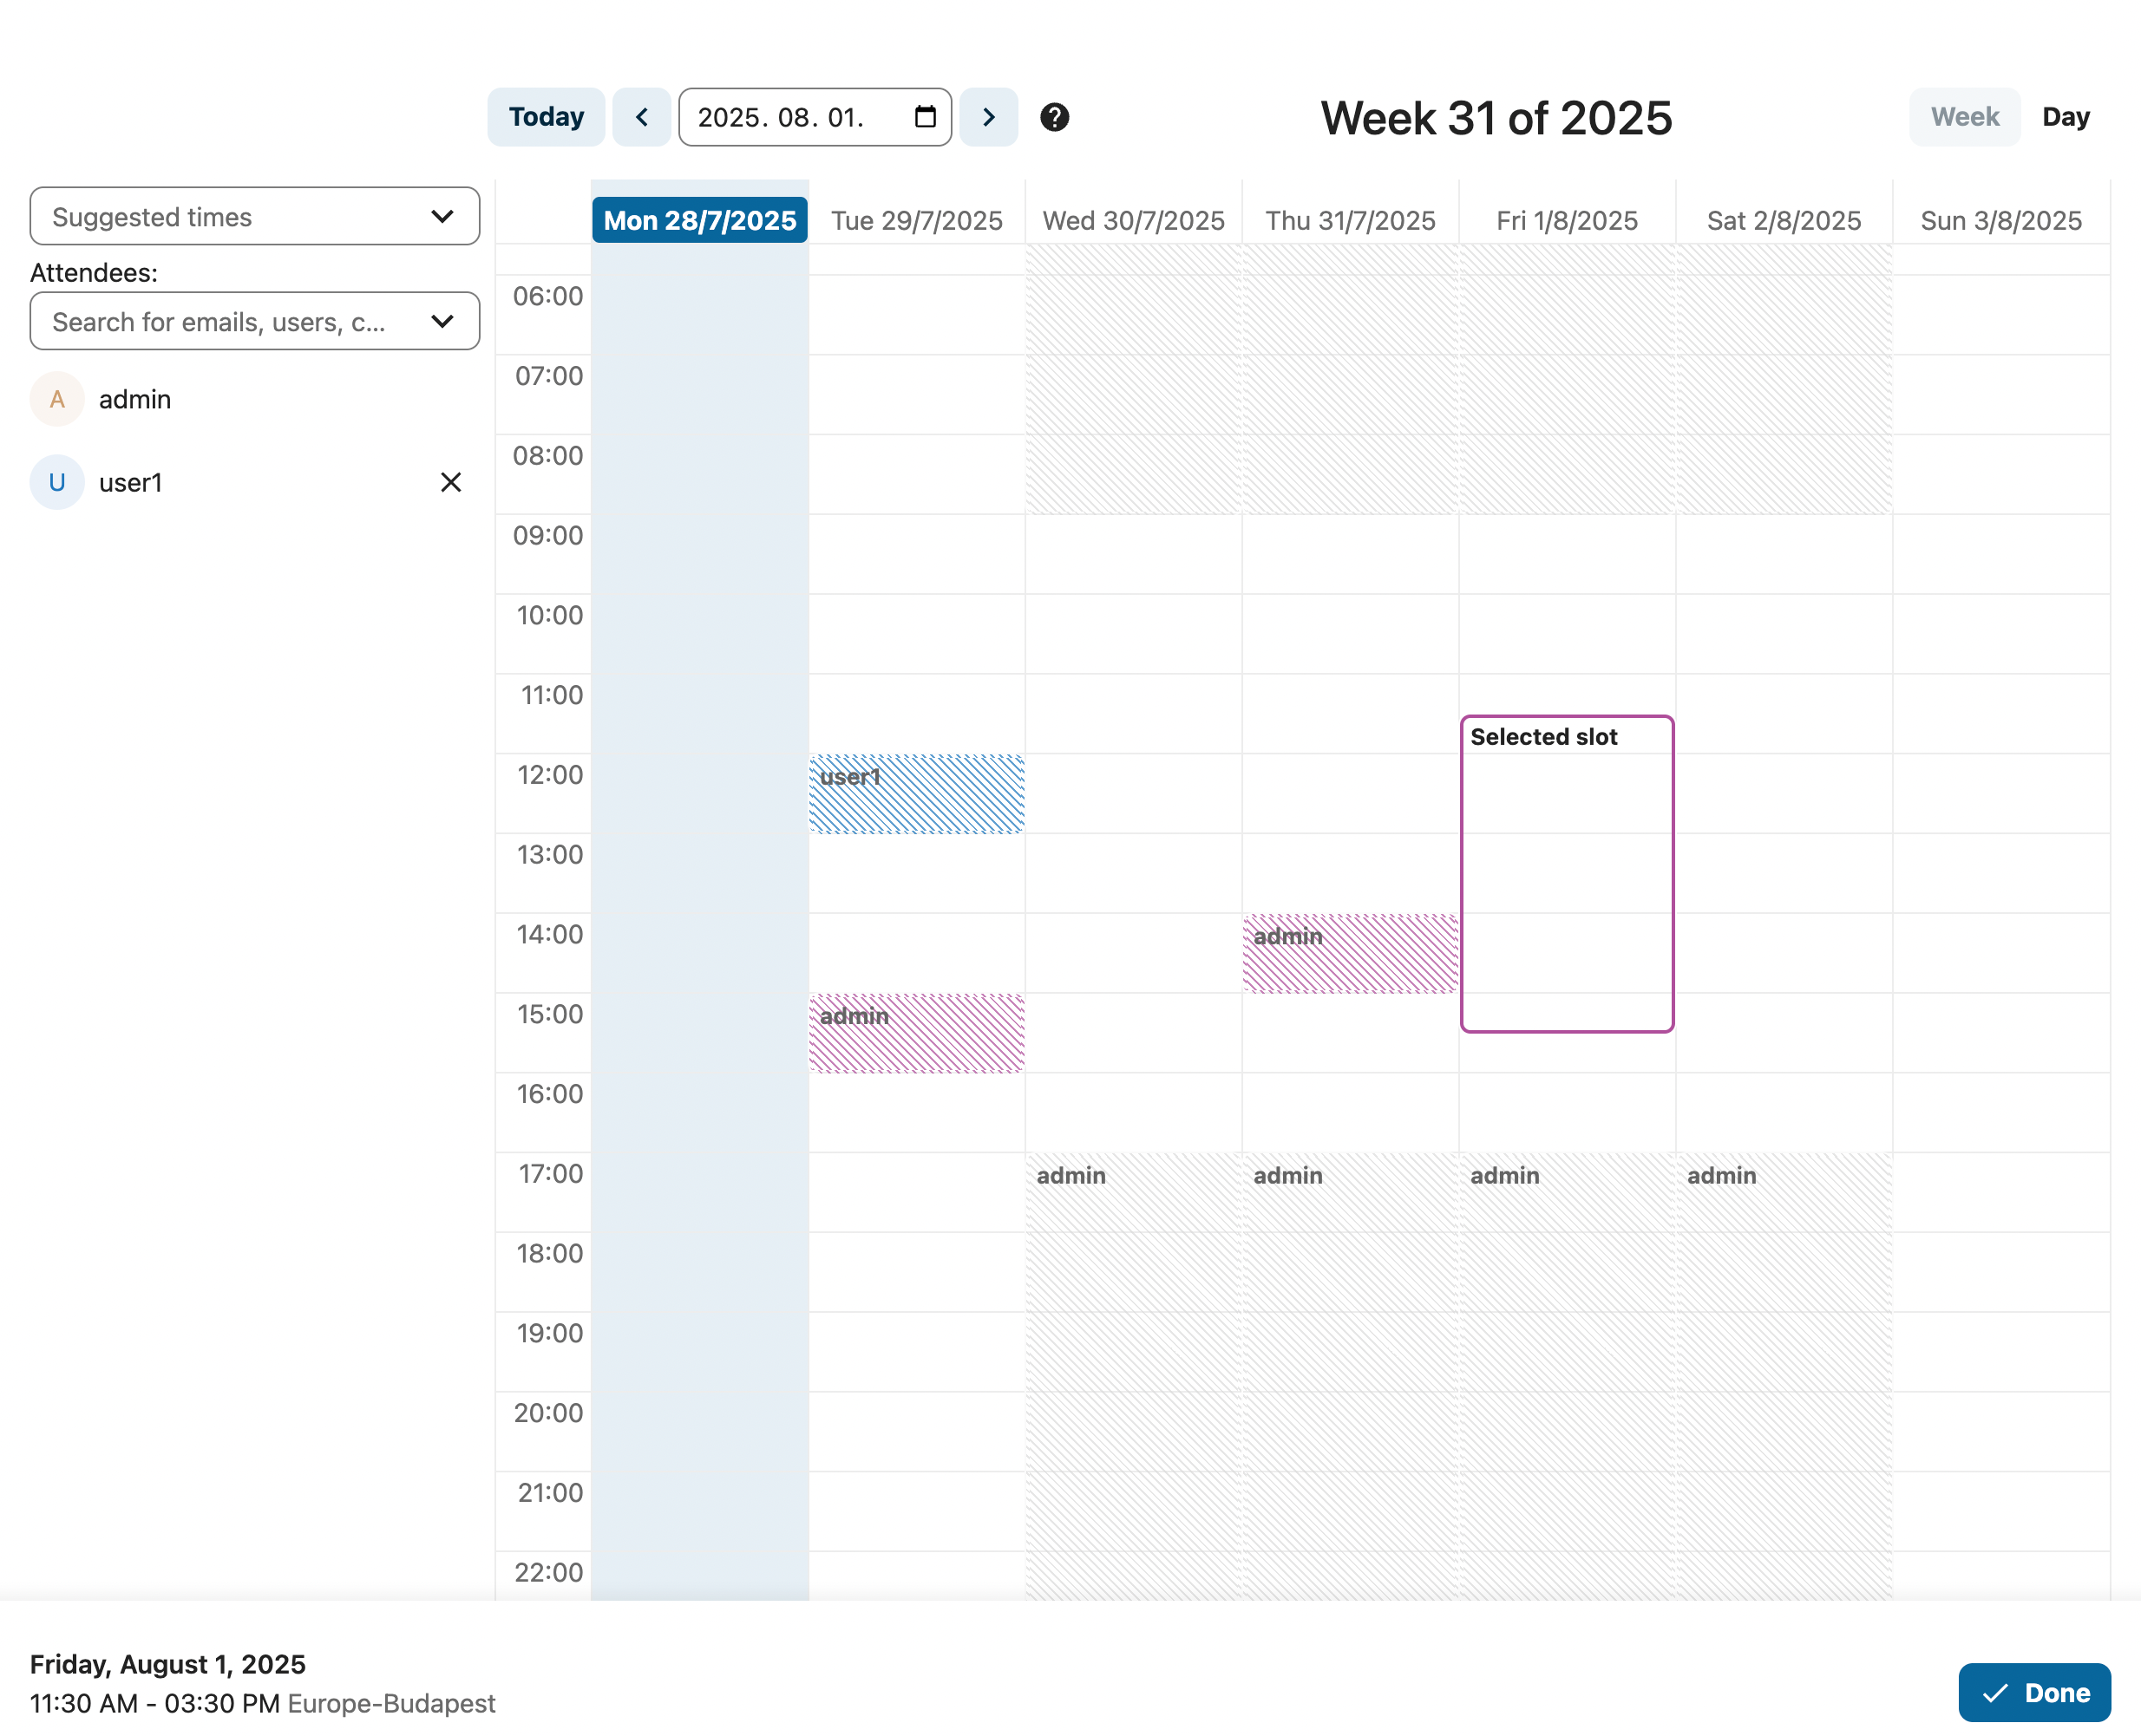Viewport: 2141px width, 1736px height.
Task: Click the Done button
Action: pyautogui.click(x=2034, y=1692)
